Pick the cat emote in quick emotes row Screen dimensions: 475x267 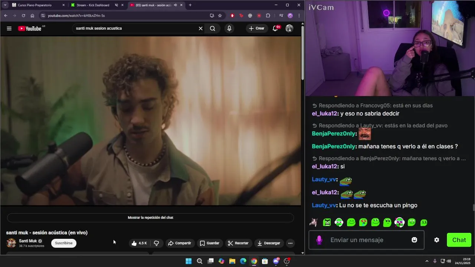(314, 222)
